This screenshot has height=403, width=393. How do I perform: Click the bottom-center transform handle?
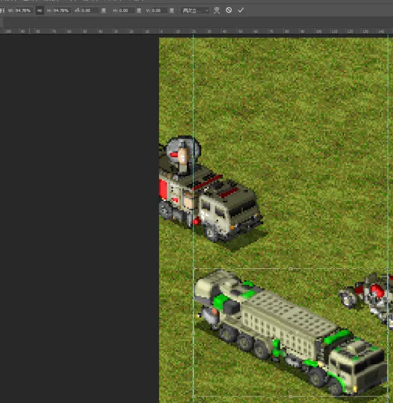pos(291,396)
